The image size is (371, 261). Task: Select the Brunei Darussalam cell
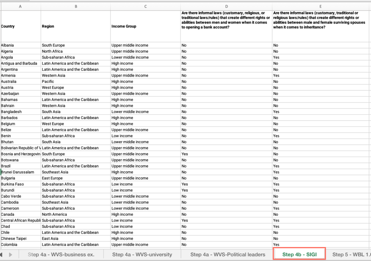click(x=21, y=172)
